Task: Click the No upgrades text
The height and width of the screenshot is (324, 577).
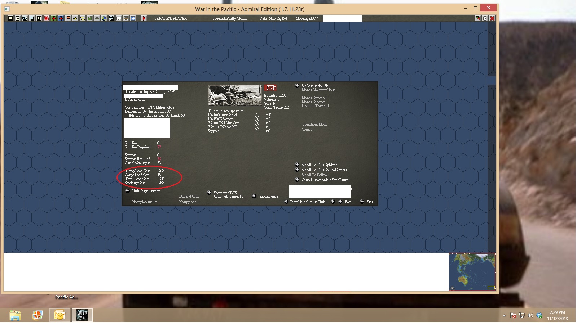Action: point(188,202)
